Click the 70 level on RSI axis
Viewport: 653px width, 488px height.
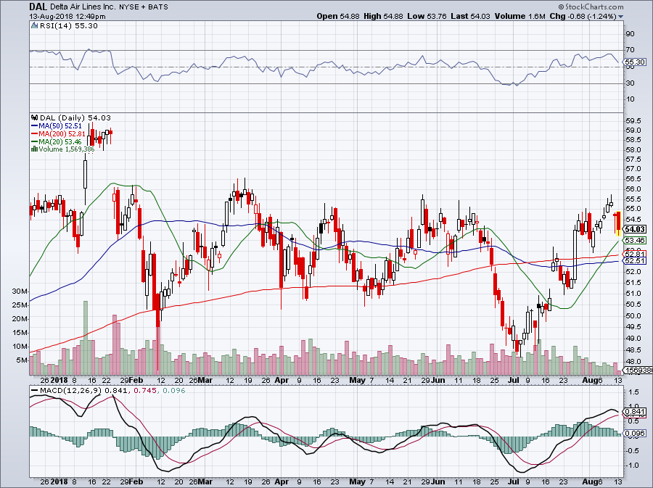tap(630, 50)
